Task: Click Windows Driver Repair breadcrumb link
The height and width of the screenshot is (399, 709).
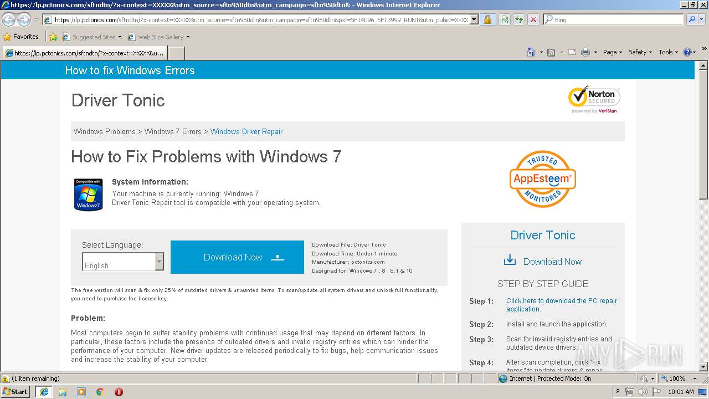Action: 246,131
